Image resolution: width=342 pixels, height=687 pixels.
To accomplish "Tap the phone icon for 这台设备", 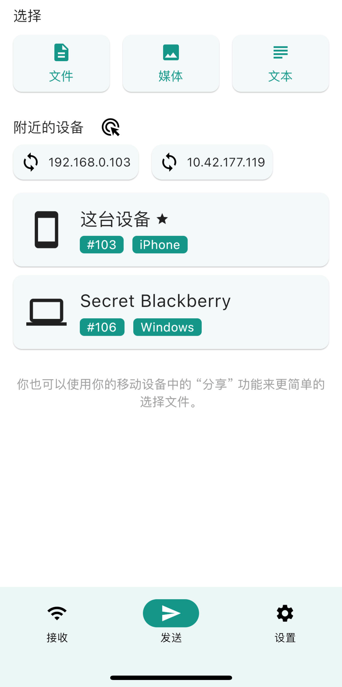I will (x=47, y=230).
